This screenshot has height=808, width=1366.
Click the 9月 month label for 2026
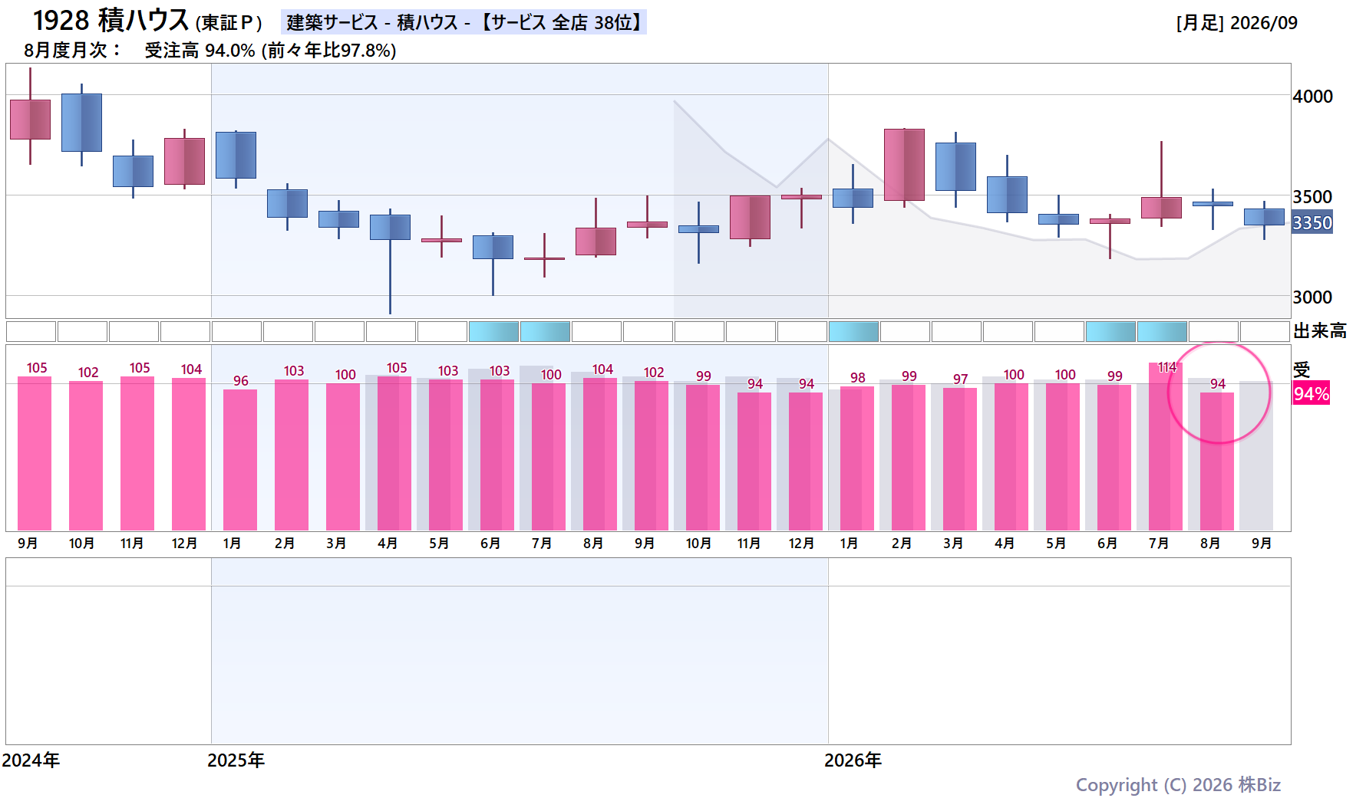click(1262, 544)
